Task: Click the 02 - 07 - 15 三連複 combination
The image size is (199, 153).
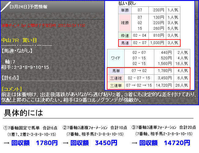Action: tap(139, 78)
